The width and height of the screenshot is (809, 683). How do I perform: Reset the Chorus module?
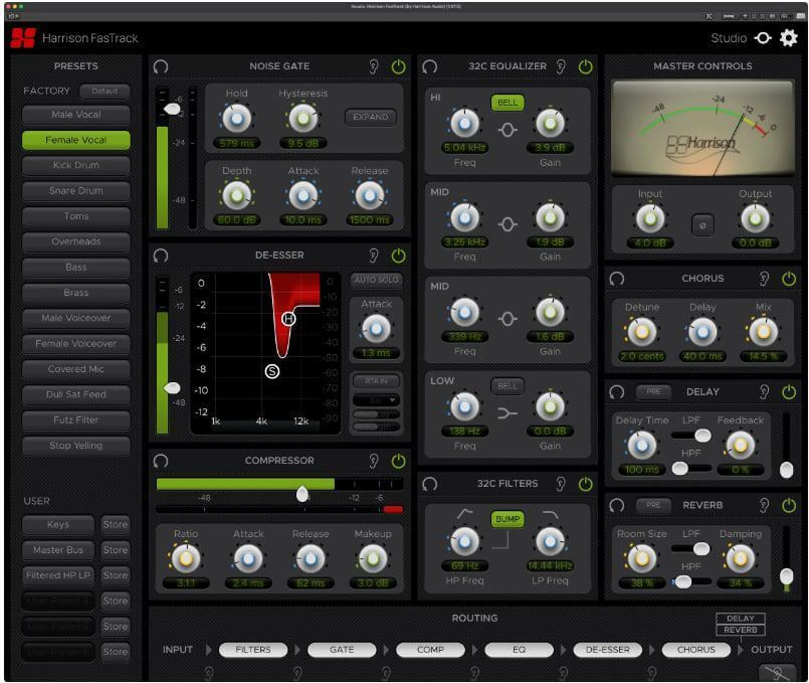617,279
